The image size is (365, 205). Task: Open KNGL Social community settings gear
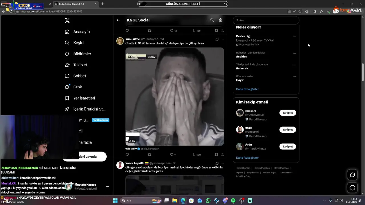pos(220,20)
